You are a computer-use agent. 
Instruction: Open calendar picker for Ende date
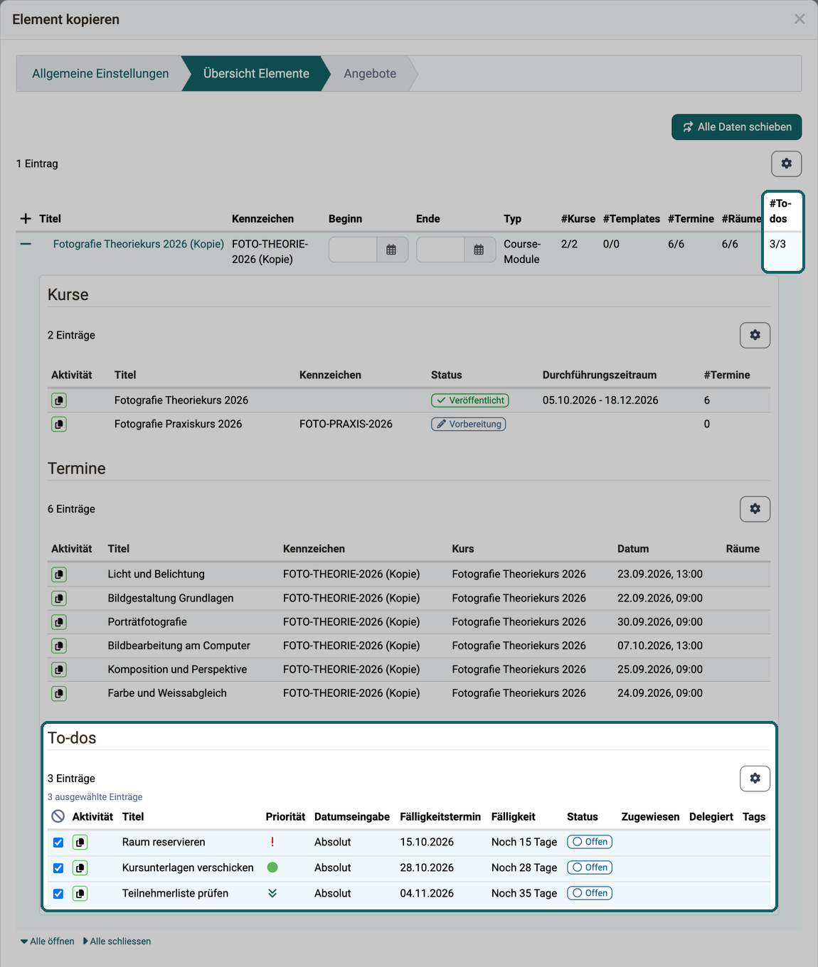479,250
